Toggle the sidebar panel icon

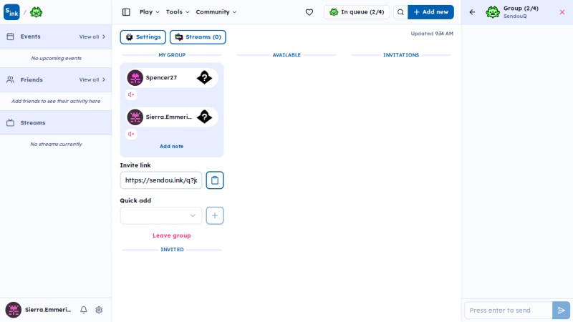click(x=126, y=12)
